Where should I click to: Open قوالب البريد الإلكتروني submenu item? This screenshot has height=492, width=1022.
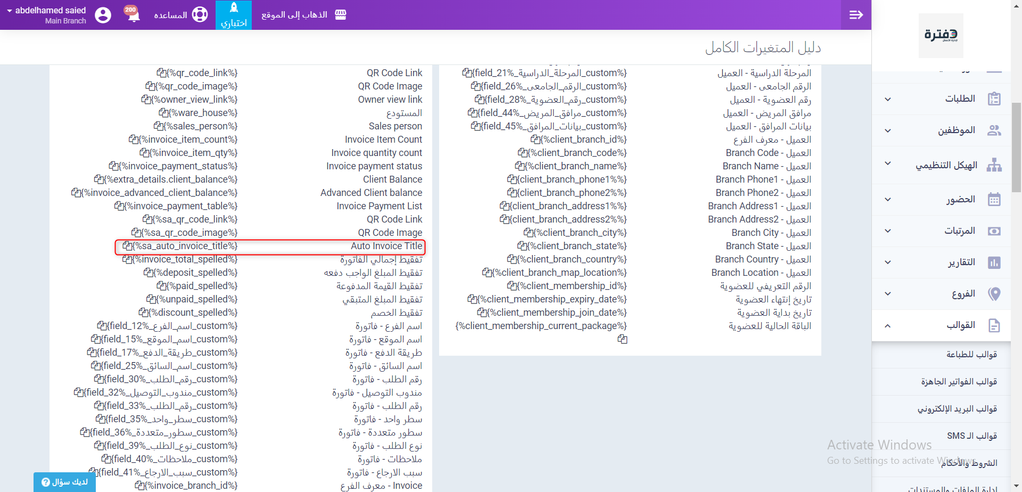tap(957, 409)
